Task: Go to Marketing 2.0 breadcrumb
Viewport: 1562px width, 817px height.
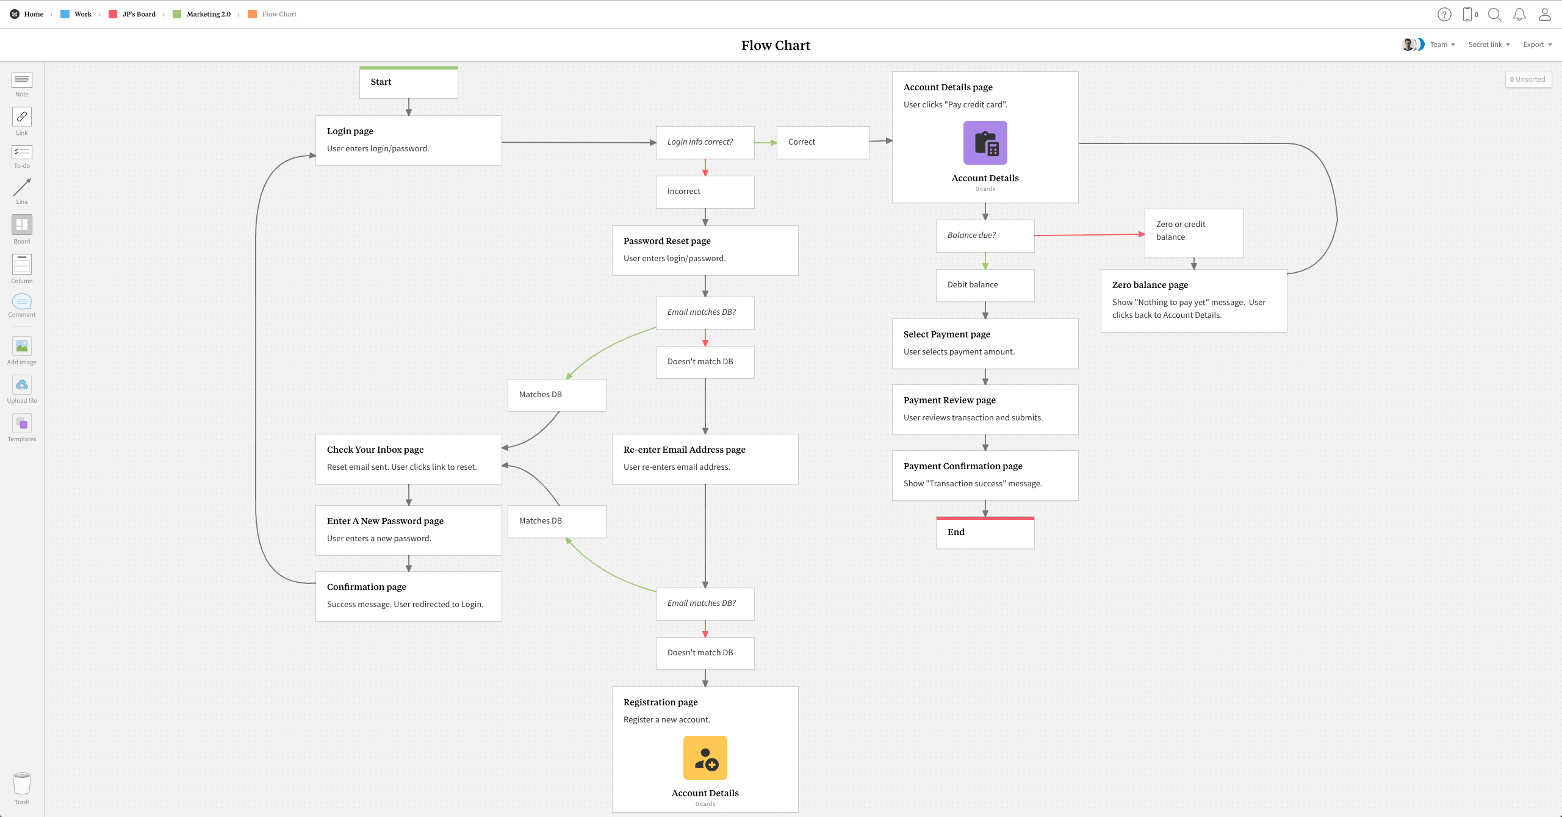Action: 208,14
